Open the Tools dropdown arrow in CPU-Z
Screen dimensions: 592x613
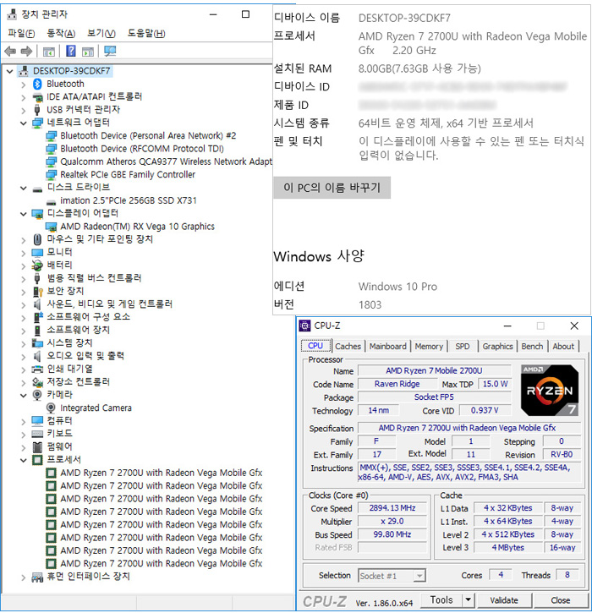click(468, 599)
